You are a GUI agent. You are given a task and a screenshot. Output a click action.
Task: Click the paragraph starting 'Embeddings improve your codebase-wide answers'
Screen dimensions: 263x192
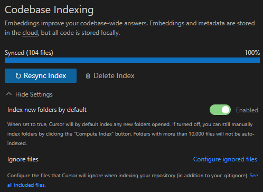[x=130, y=28]
